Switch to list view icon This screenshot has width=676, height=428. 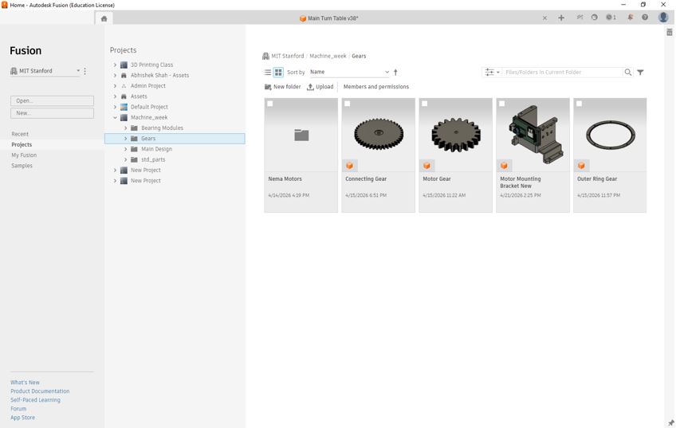(x=268, y=73)
